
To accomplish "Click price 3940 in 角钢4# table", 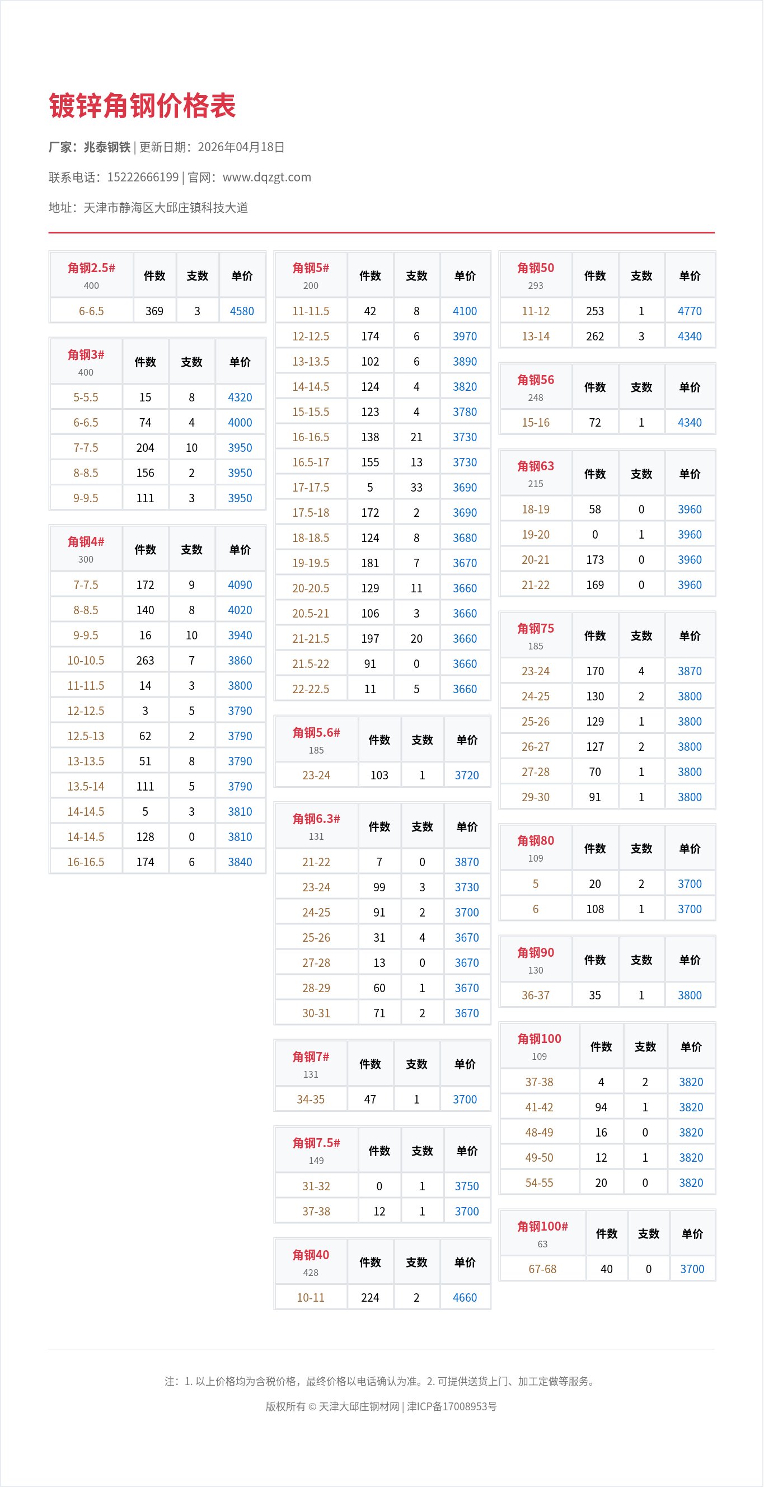I will [240, 635].
